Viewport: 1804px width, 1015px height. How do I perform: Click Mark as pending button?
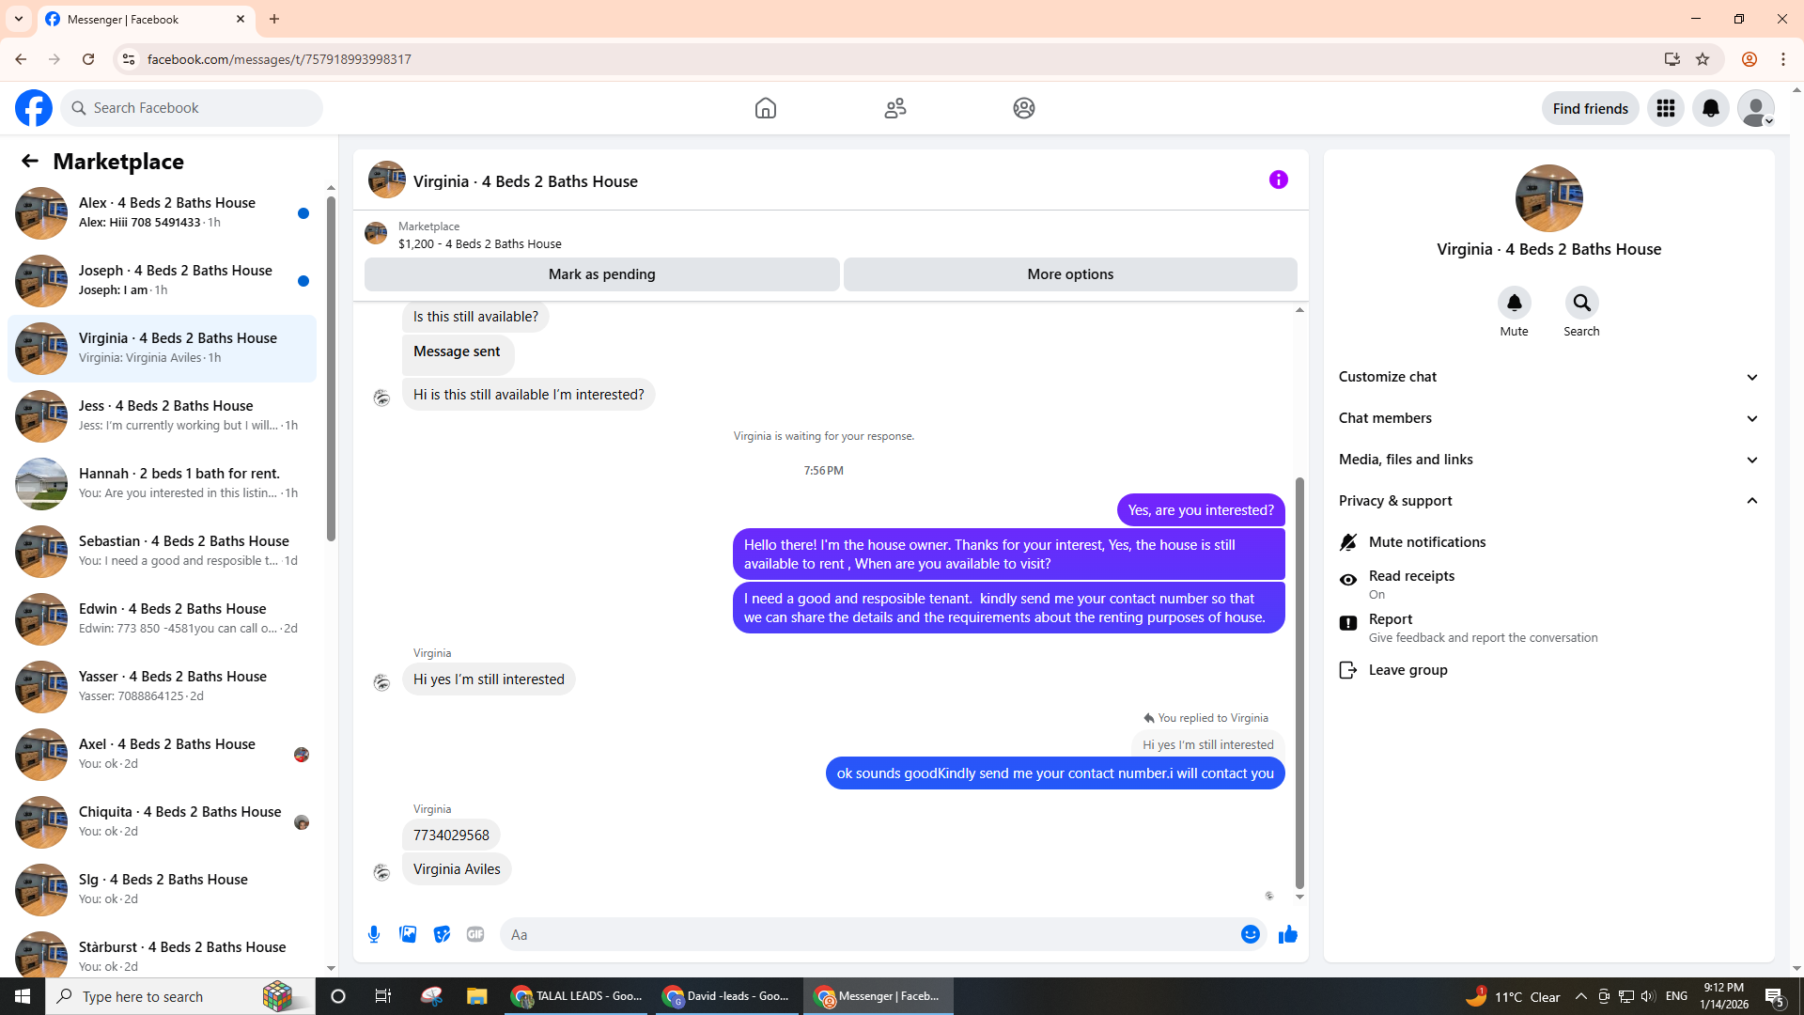coord(601,274)
